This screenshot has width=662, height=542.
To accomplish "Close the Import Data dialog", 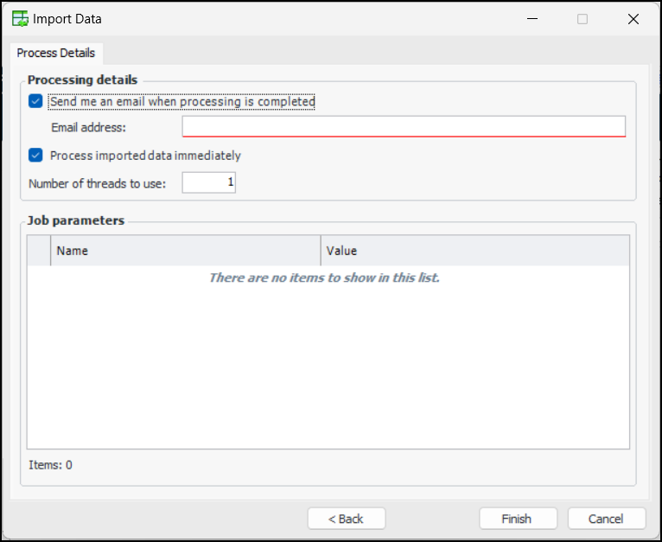I will (x=633, y=19).
